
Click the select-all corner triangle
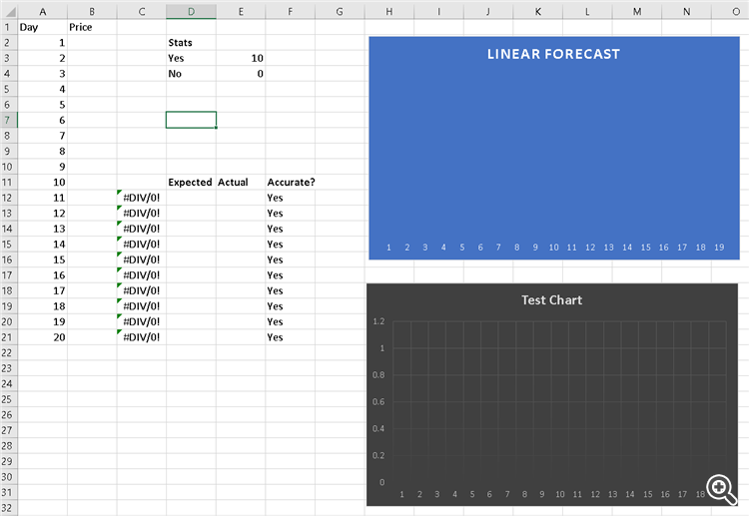click(x=9, y=11)
